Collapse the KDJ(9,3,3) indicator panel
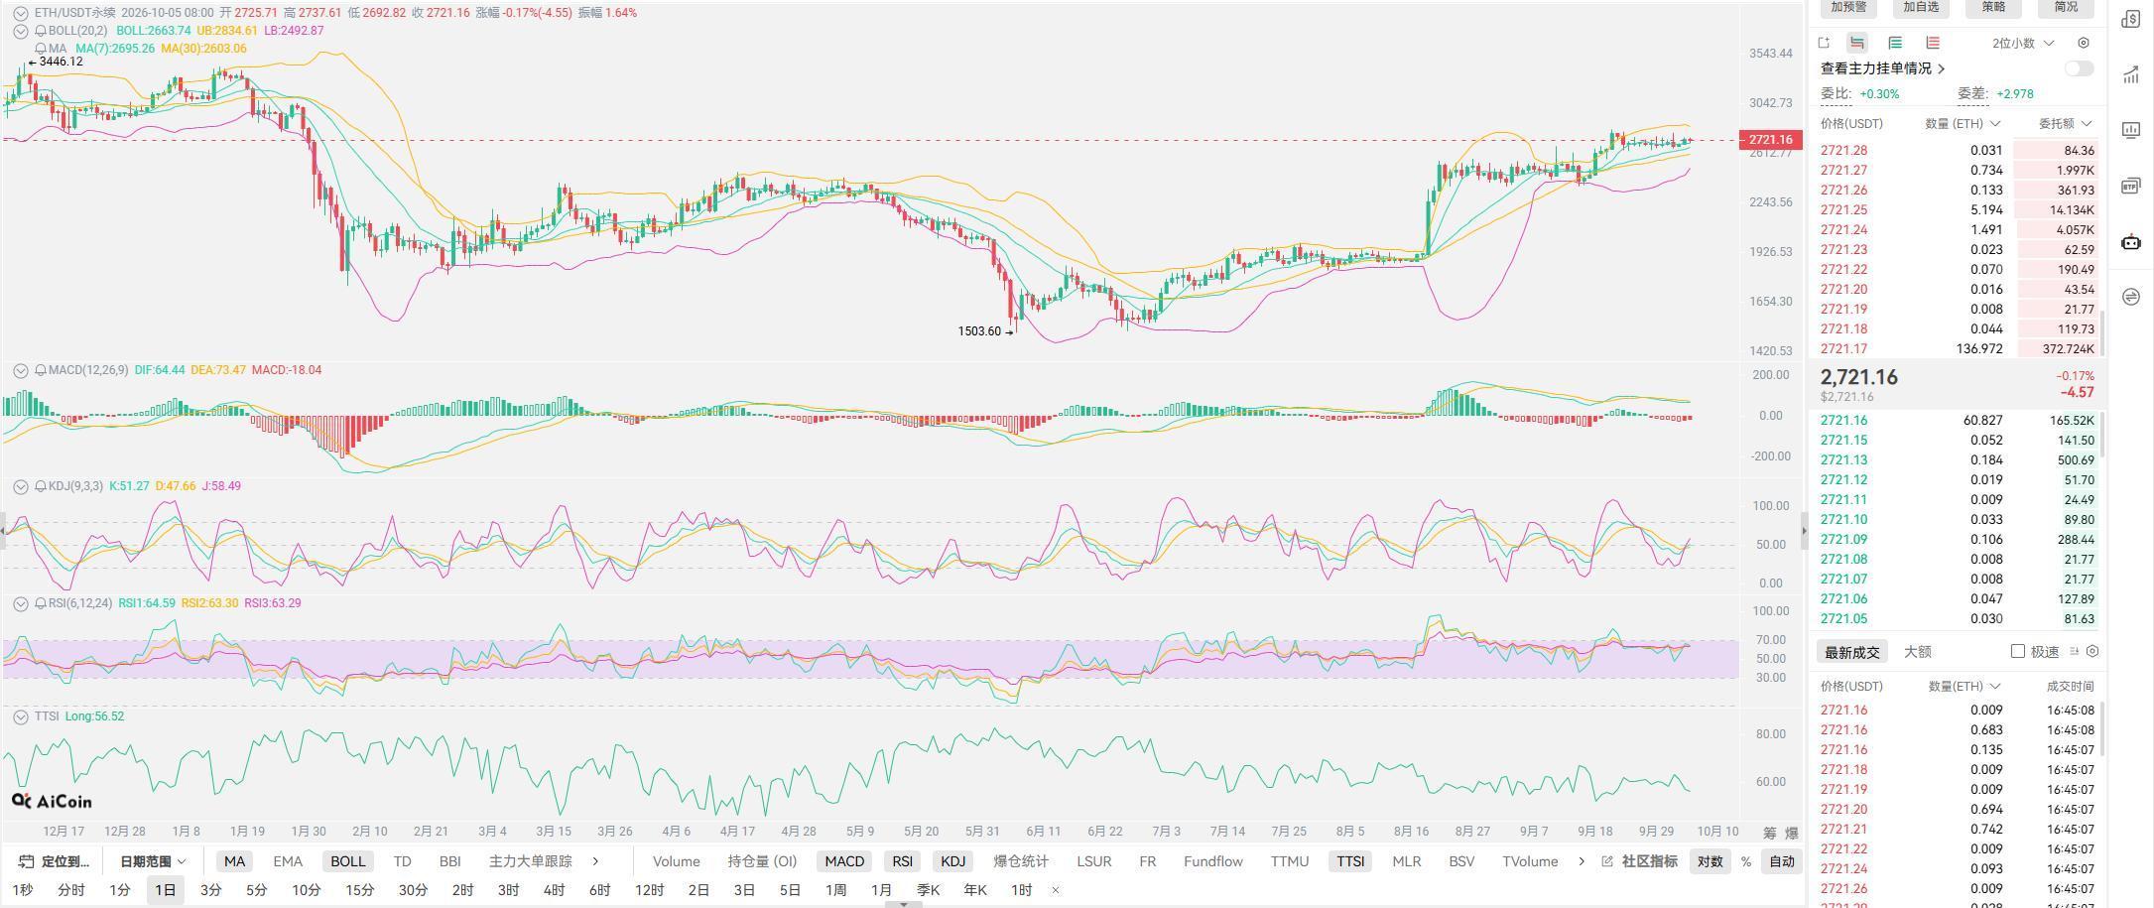This screenshot has height=908, width=2154. [20, 486]
